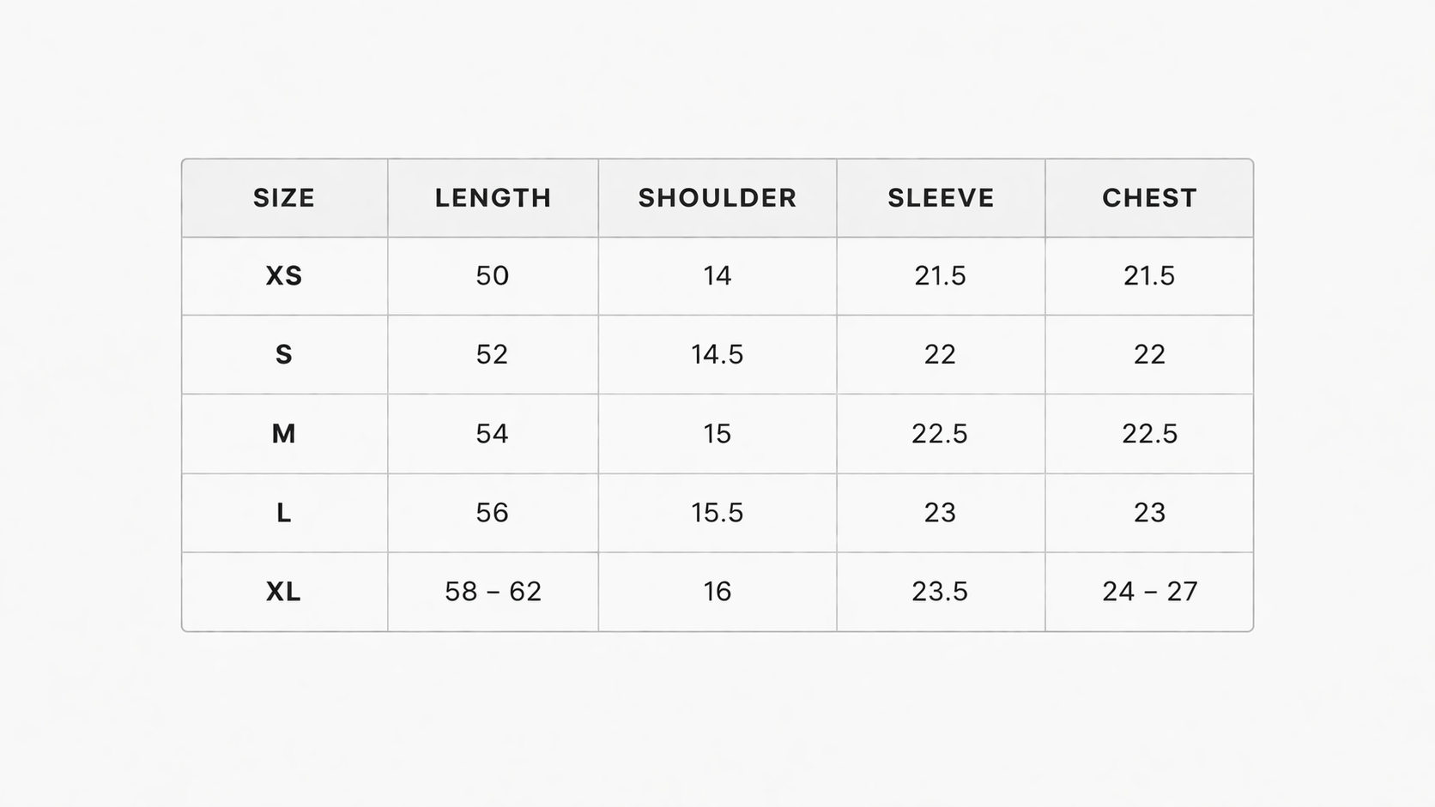This screenshot has height=807, width=1435.
Task: Click the XL sleeve value 23.5
Action: (940, 592)
